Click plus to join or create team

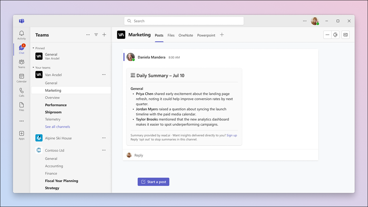104,35
